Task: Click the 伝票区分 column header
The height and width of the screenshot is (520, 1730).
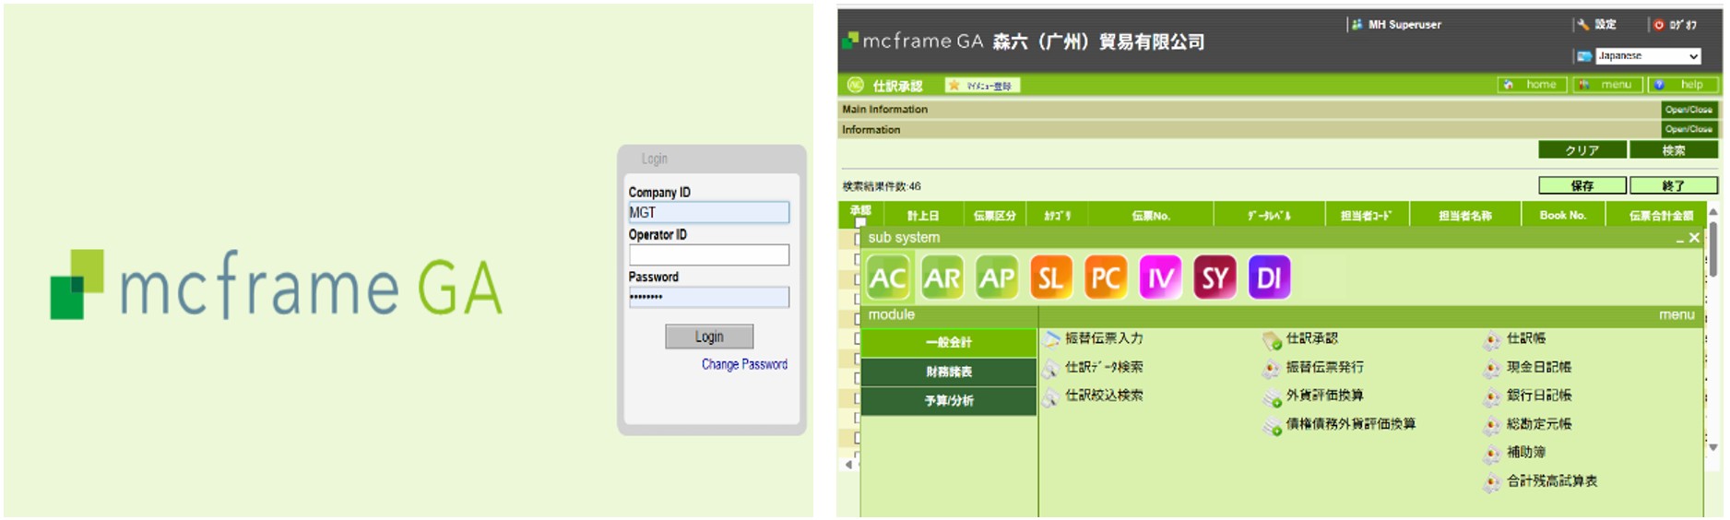Action: point(994,216)
